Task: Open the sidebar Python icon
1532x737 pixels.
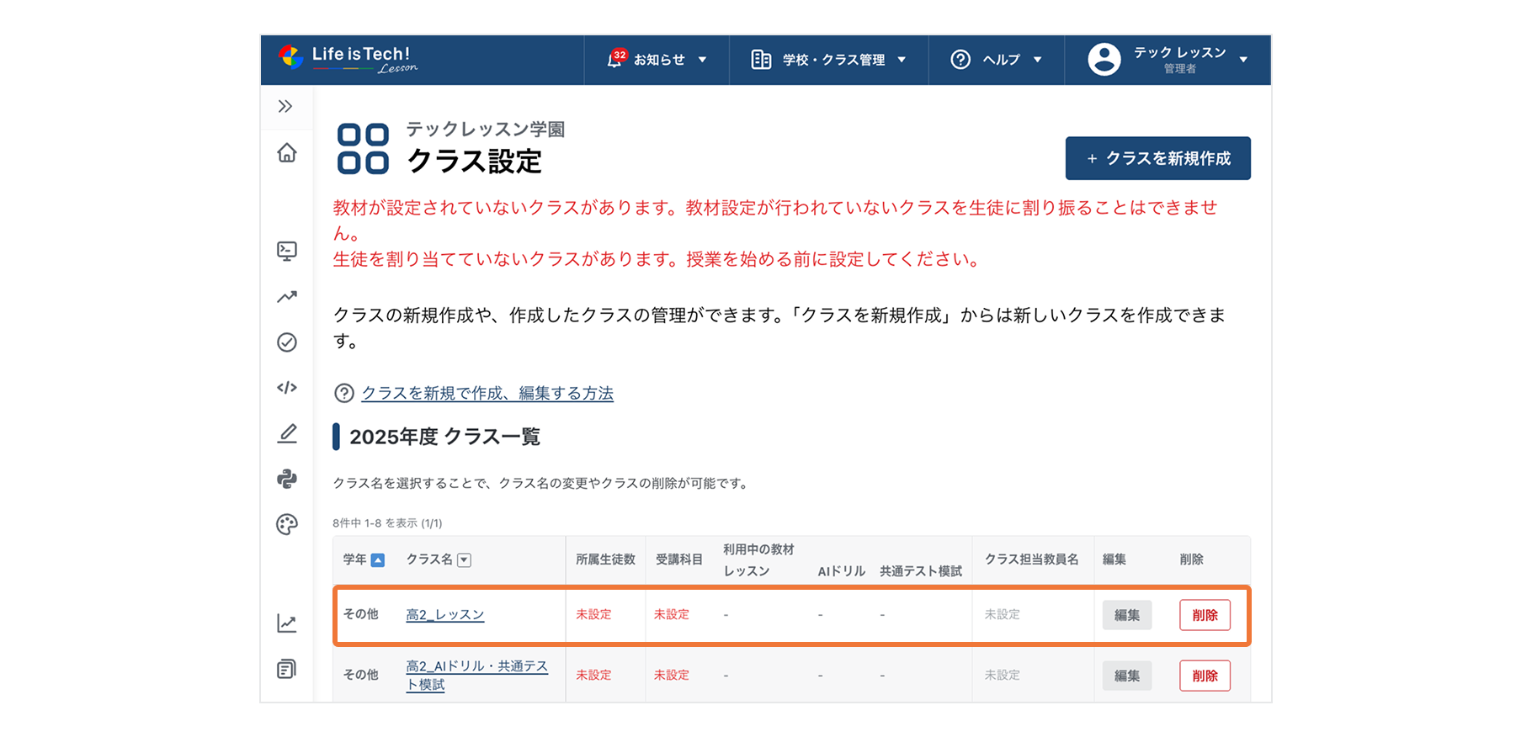Action: [x=287, y=479]
